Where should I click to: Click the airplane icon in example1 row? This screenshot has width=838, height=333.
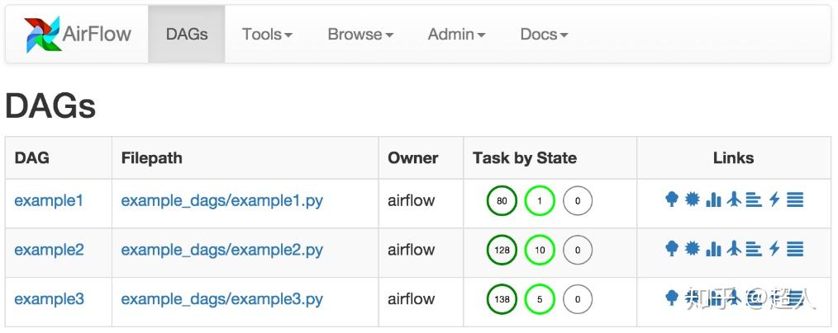click(x=733, y=199)
